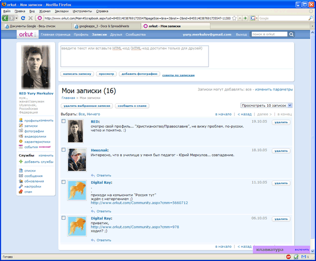The image size is (316, 261).
Task: Click the profile icon in sidebar
Action: (x=21, y=120)
